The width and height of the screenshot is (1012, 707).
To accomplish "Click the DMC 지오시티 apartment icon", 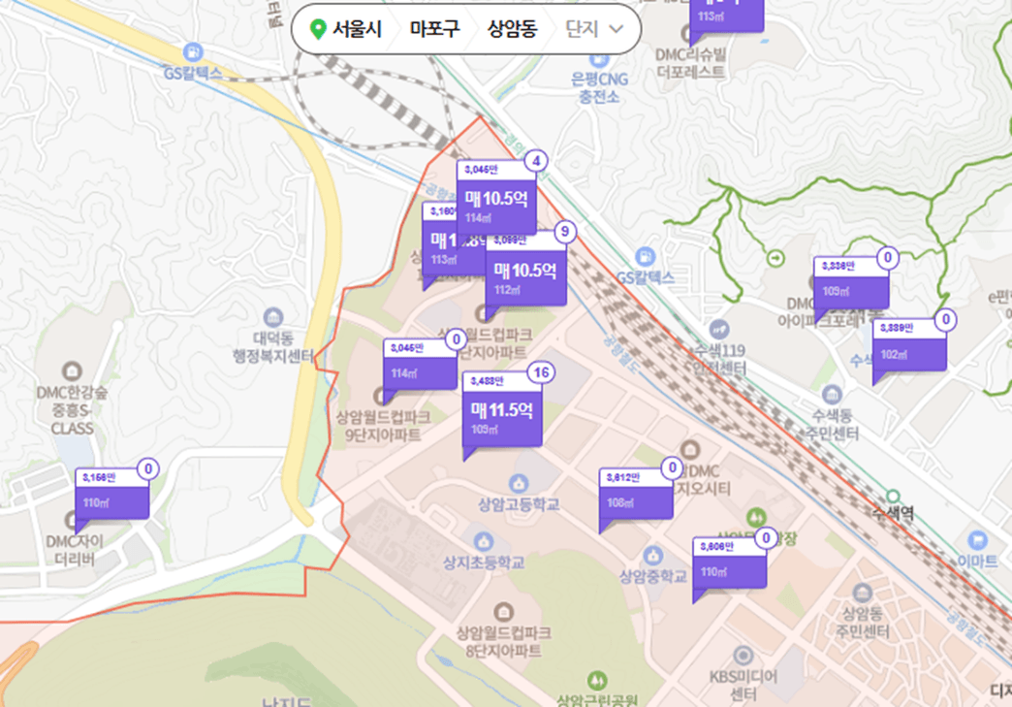I will pos(690,449).
